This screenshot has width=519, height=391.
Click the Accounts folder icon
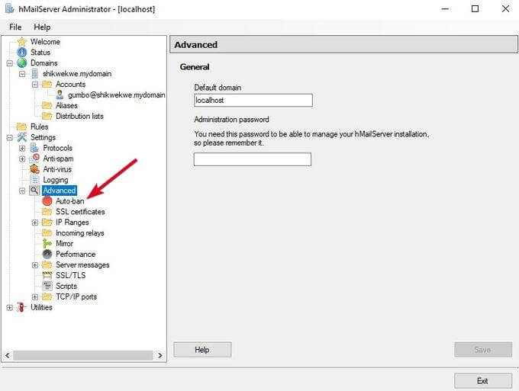click(47, 84)
